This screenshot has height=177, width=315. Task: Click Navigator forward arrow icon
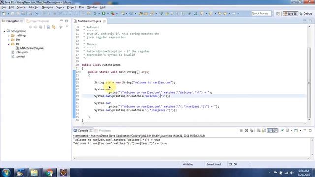35,27
